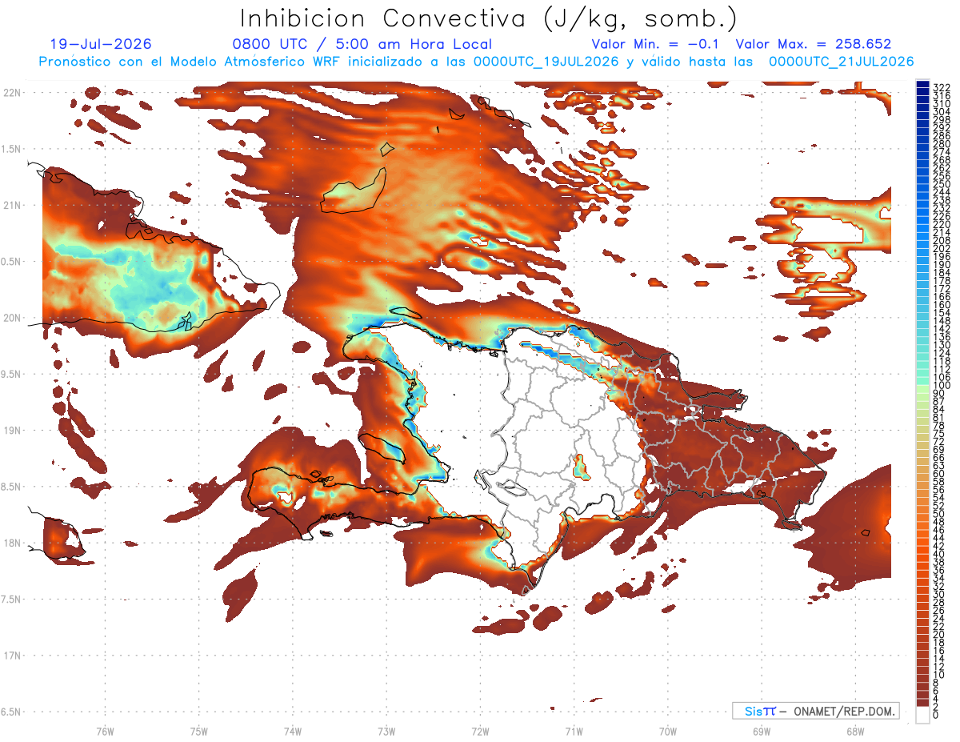
Task: Click the '71W' longitude label
Action: point(574,730)
